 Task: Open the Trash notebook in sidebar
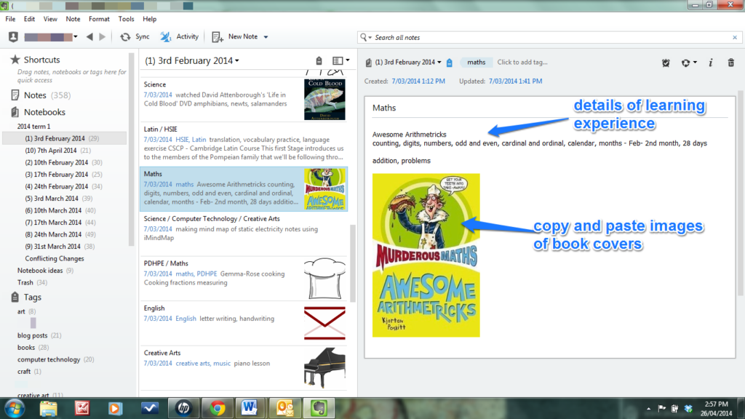click(25, 282)
